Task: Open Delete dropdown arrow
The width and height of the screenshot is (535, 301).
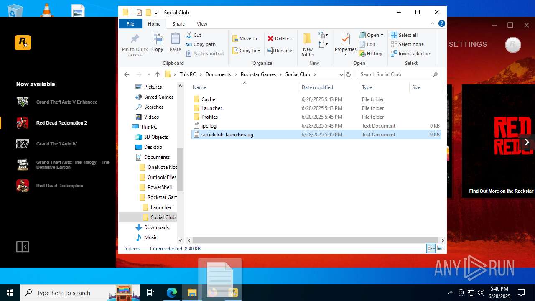Action: (292, 38)
